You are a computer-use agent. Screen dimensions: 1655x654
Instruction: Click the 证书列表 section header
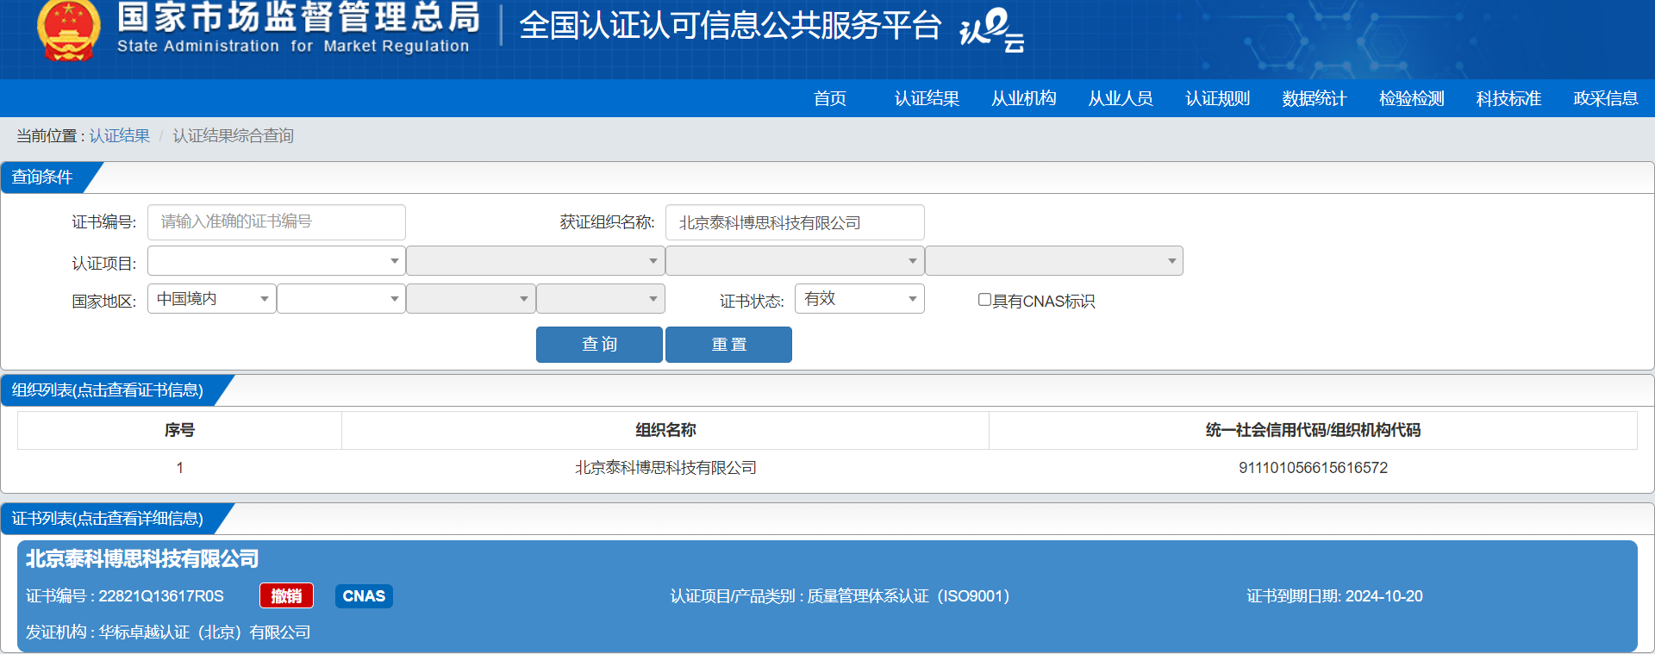tap(109, 519)
